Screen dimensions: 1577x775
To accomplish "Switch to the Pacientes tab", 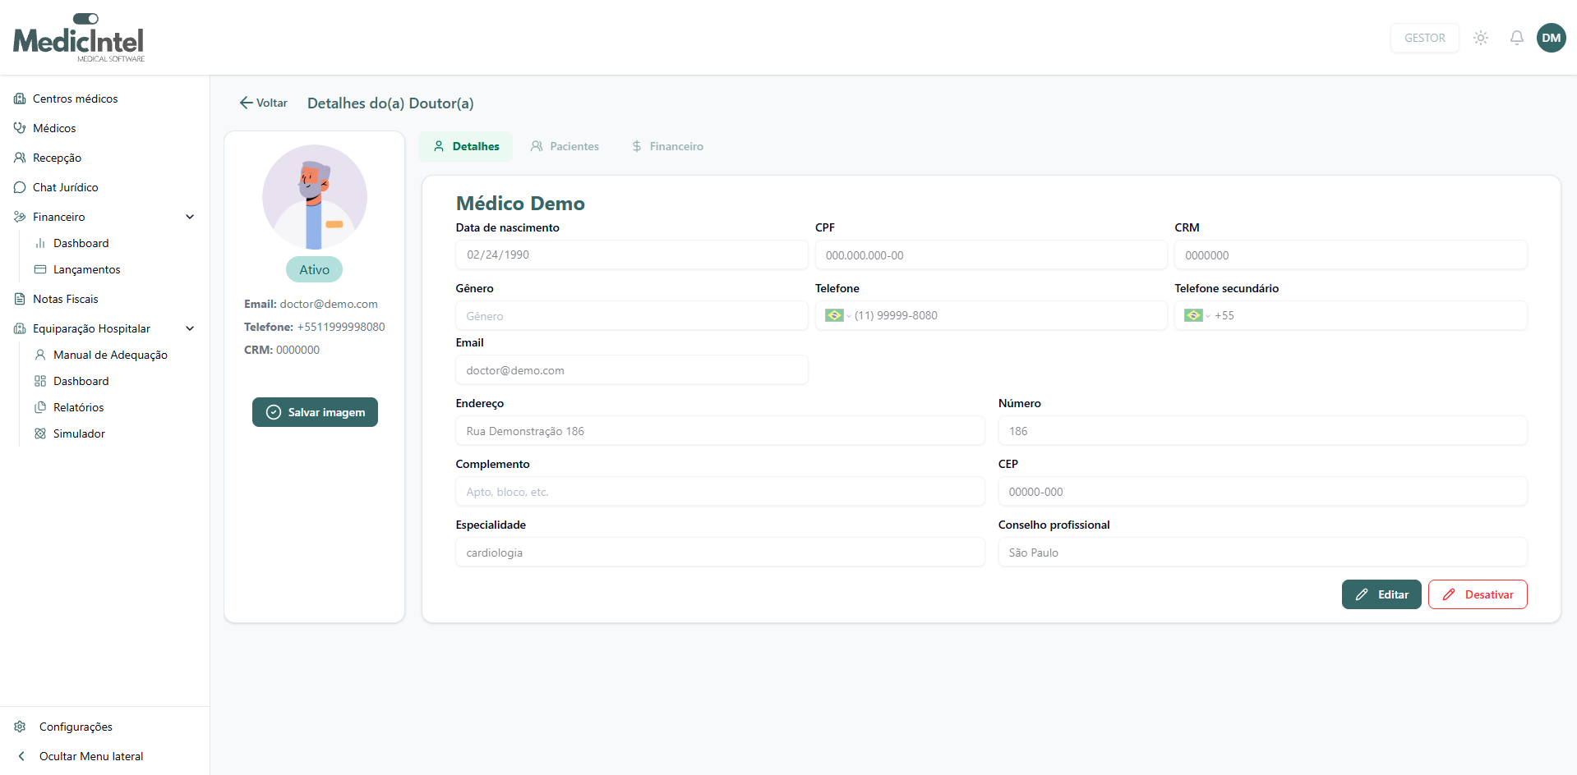I will [565, 146].
